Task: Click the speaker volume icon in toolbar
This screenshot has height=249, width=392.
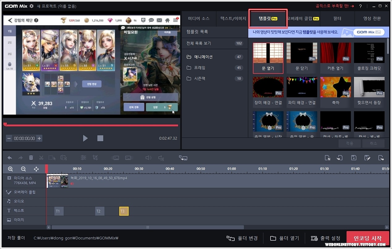Action: click(x=148, y=158)
